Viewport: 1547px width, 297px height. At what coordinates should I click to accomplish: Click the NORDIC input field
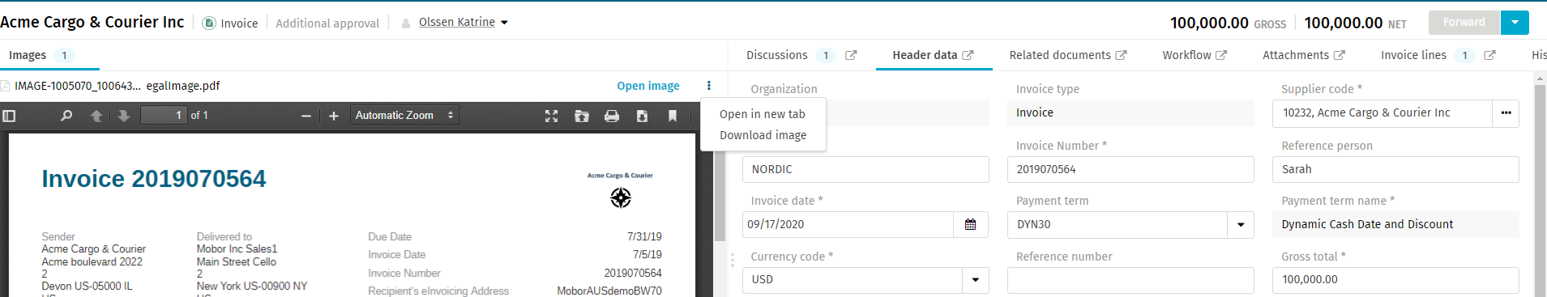[865, 169]
